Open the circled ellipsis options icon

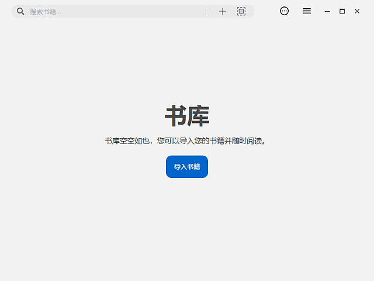pos(284,11)
